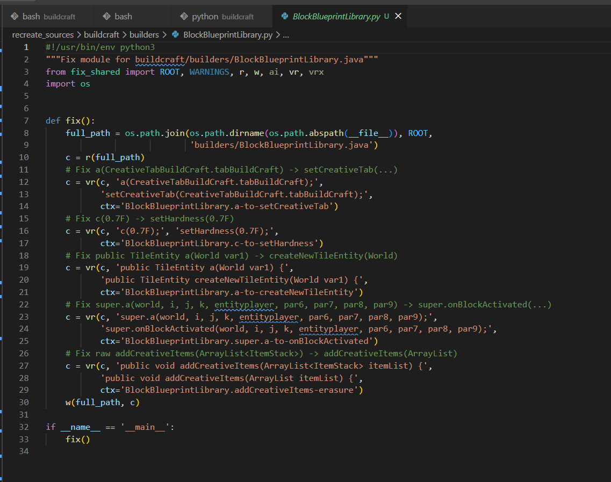
Task: Click the Python icon in the breadcrumb bar
Action: coord(175,35)
